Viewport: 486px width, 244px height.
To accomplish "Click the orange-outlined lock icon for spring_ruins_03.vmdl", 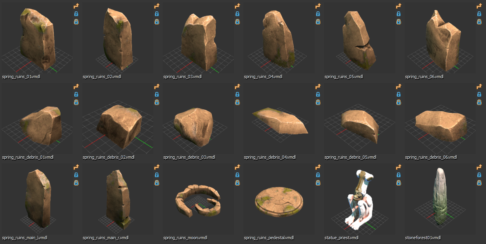I will pos(237,22).
